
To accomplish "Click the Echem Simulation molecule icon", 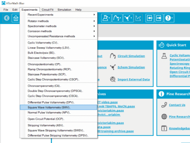I will coord(113,67).
